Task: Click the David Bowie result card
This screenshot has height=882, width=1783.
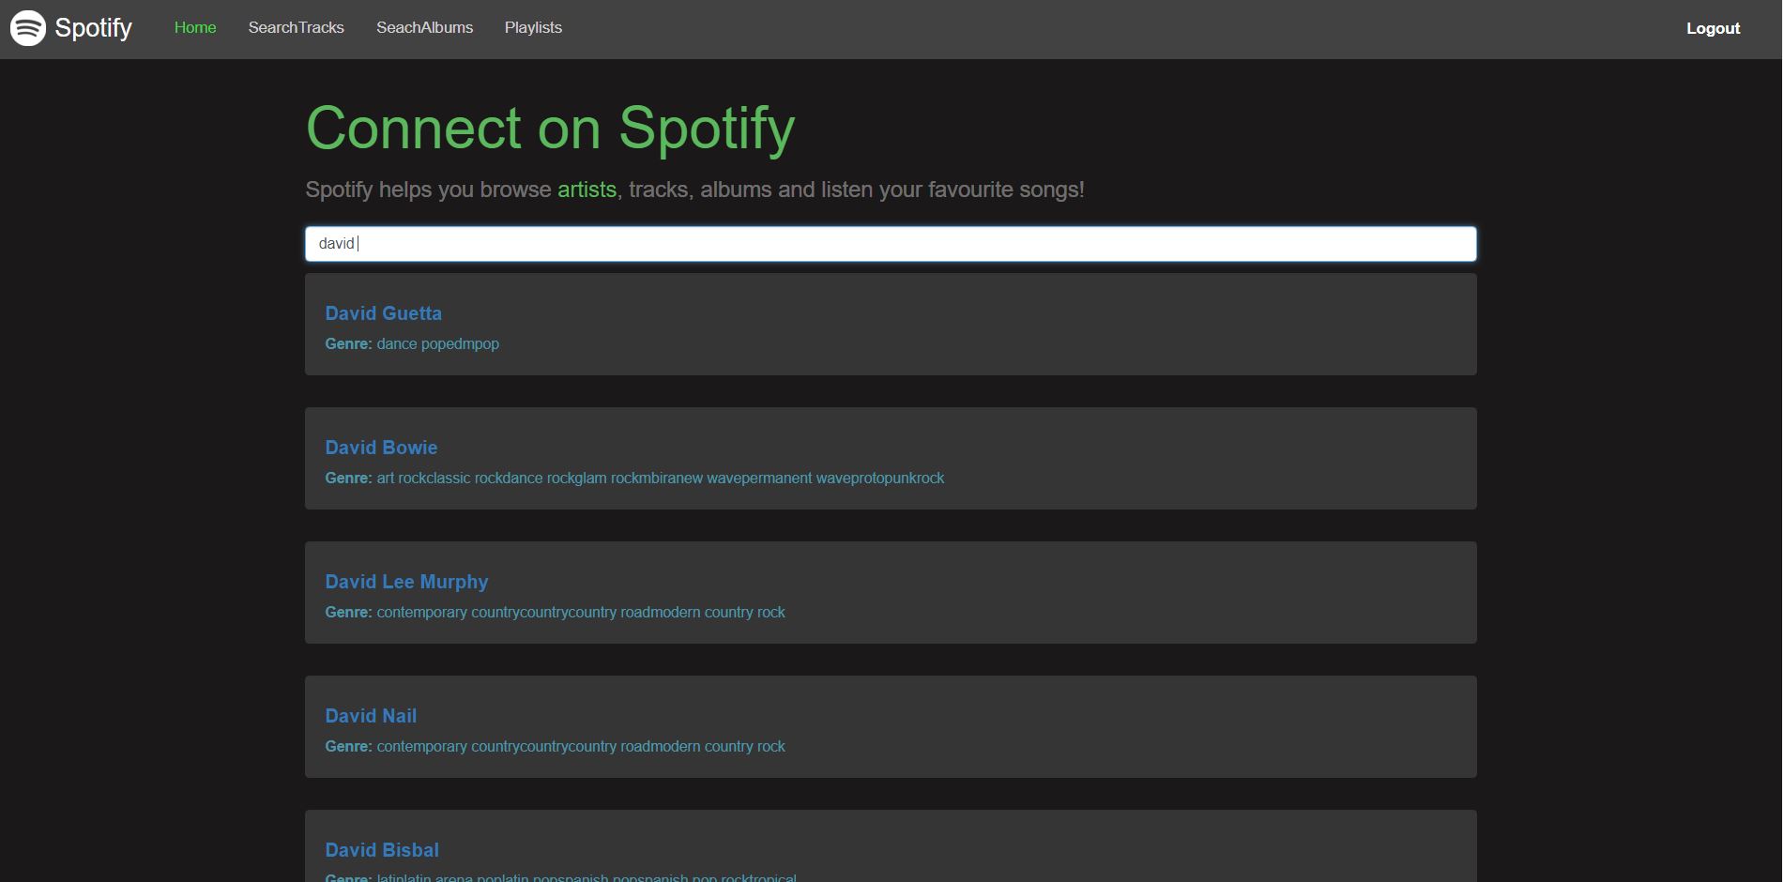Action: (890, 458)
